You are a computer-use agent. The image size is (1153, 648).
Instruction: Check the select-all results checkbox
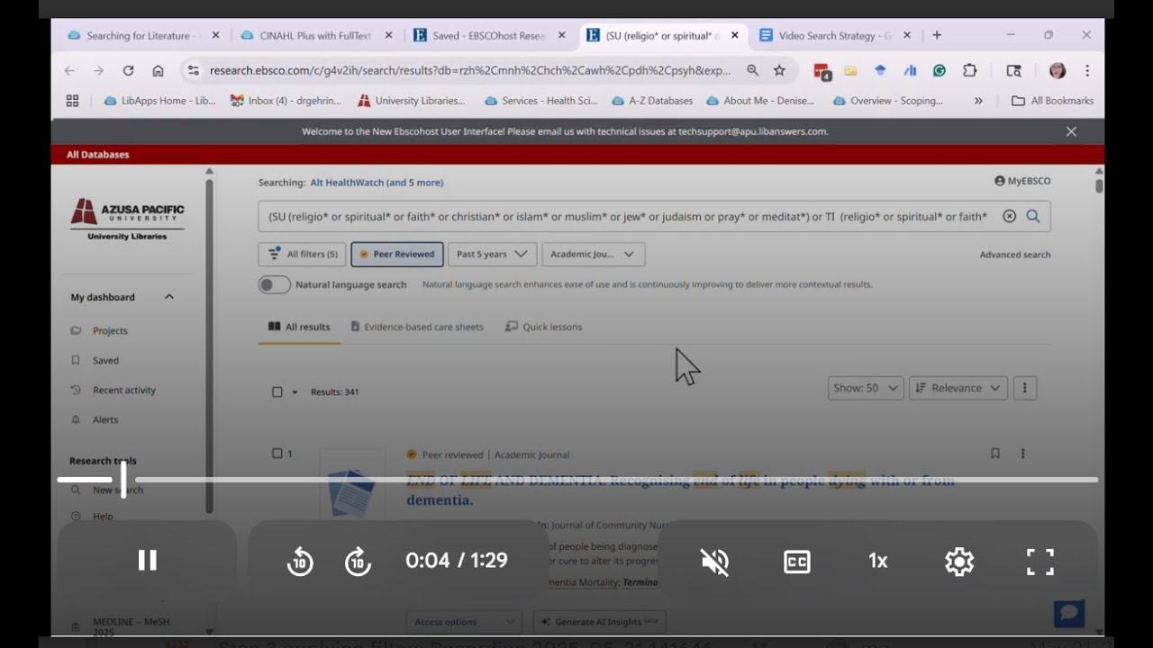coord(277,391)
